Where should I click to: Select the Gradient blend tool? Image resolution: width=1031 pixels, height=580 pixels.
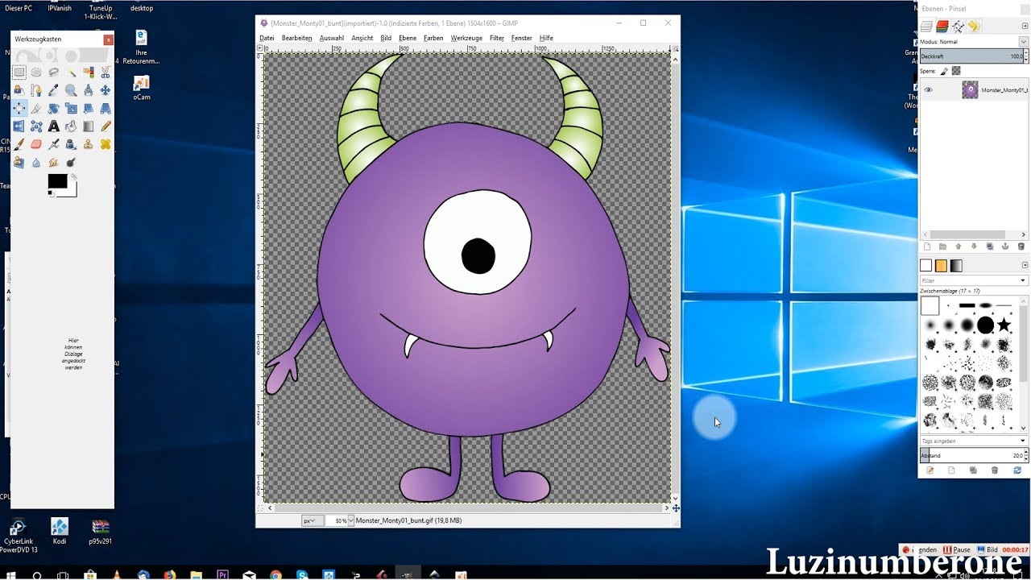click(88, 126)
